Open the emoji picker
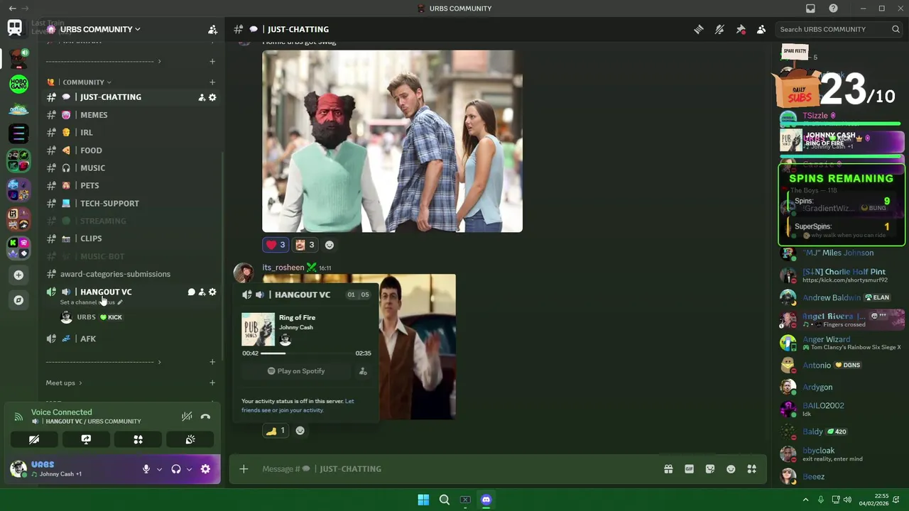Viewport: 909px width, 511px height. (731, 469)
